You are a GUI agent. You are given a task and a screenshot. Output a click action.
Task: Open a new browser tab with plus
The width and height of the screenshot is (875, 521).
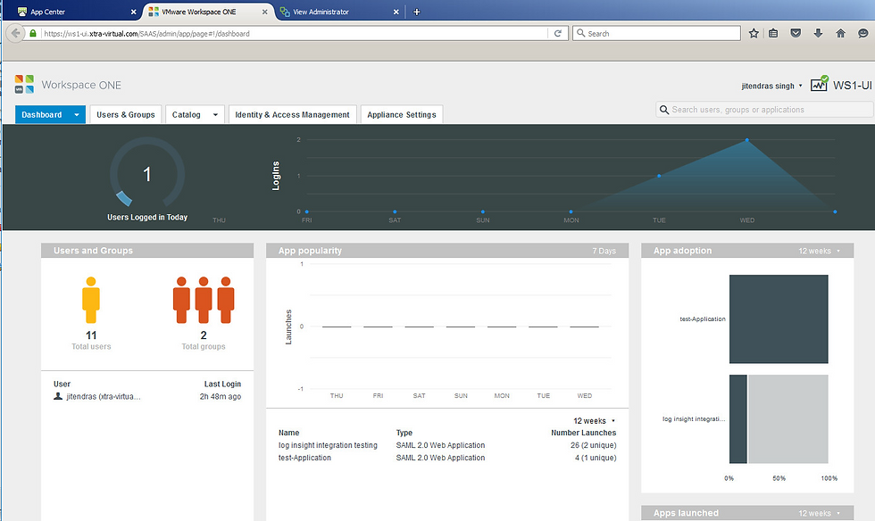(x=416, y=12)
